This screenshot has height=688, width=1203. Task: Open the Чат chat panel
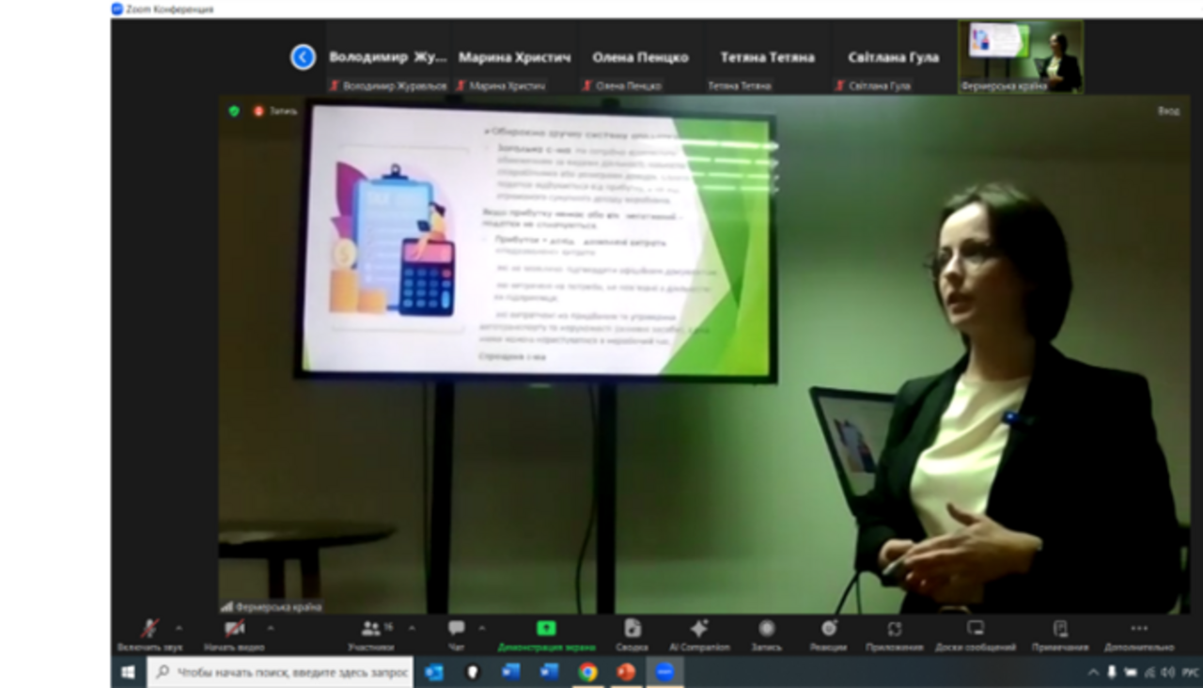point(456,630)
